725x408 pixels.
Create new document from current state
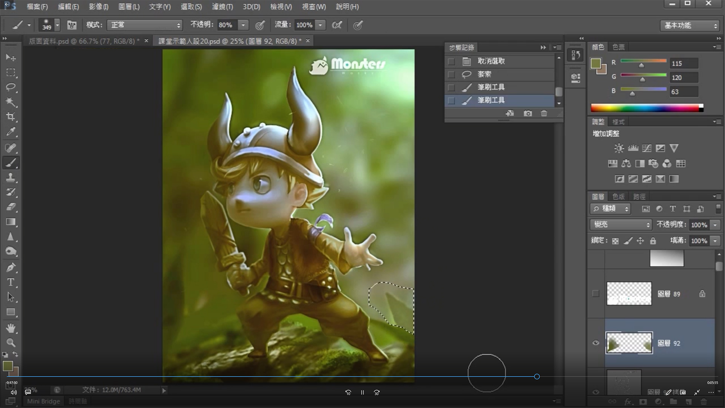pyautogui.click(x=510, y=113)
